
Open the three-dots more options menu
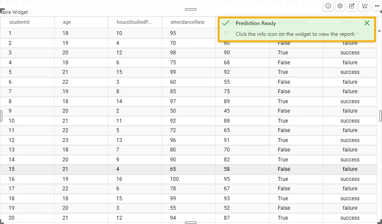377,6
